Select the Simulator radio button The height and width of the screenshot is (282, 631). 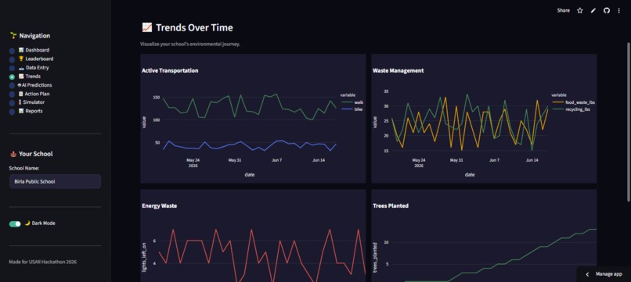click(x=12, y=103)
